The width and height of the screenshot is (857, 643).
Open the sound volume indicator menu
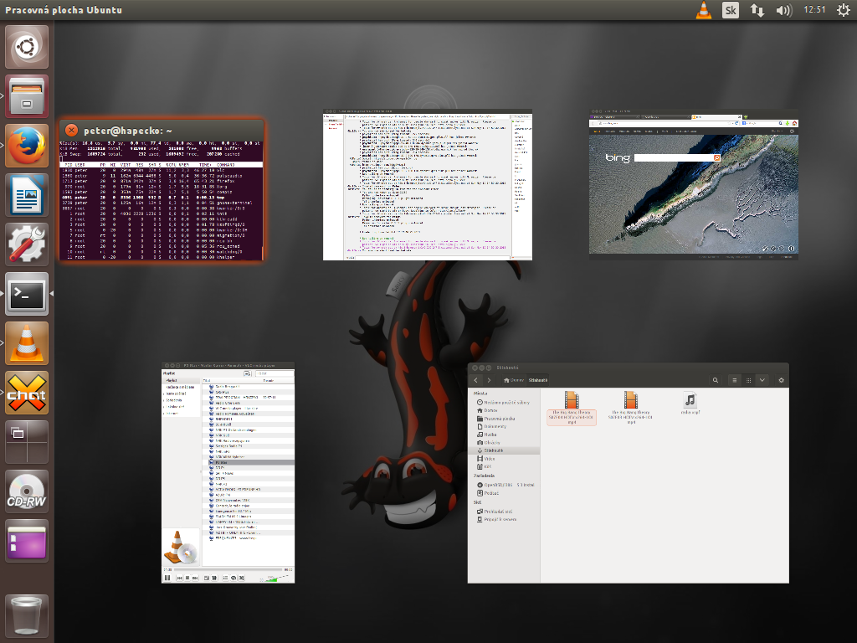[x=783, y=10]
